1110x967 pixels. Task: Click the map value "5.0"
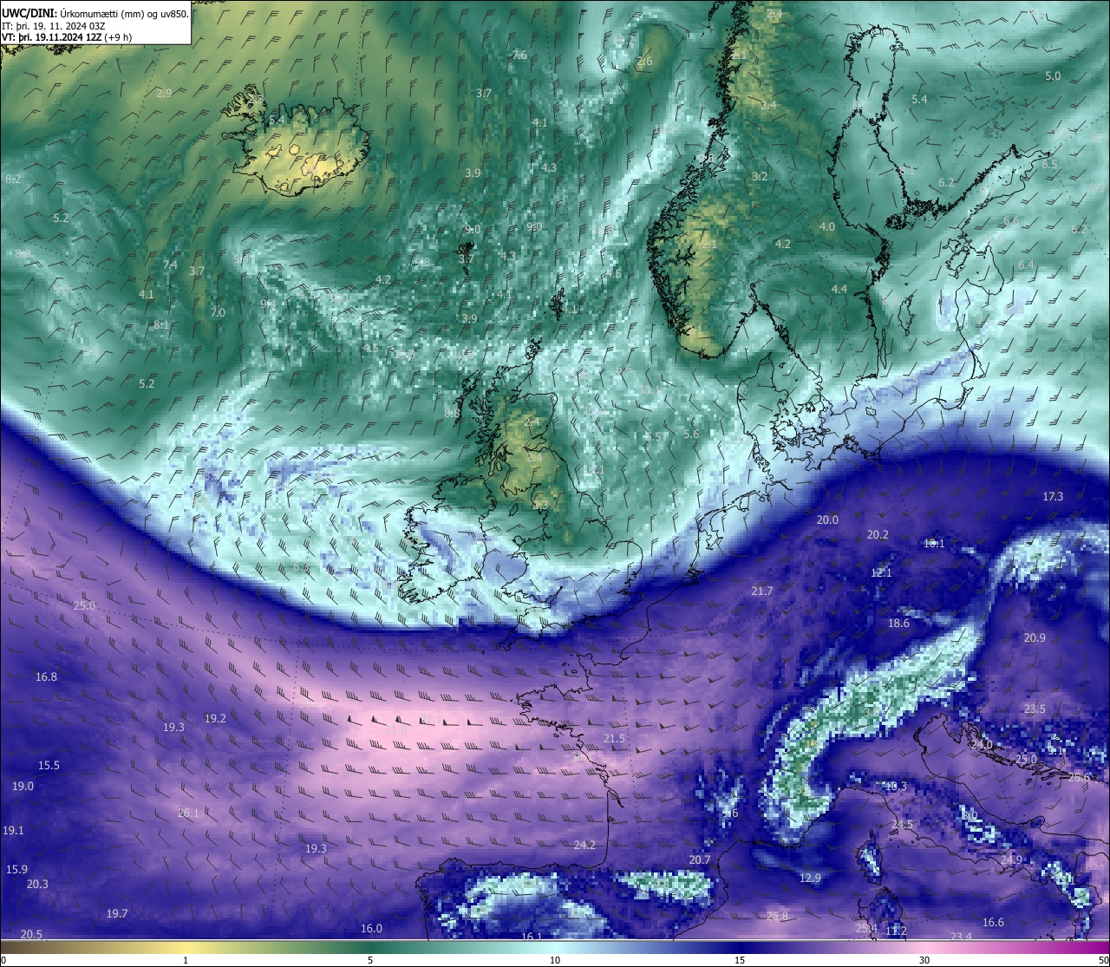pyautogui.click(x=1053, y=75)
